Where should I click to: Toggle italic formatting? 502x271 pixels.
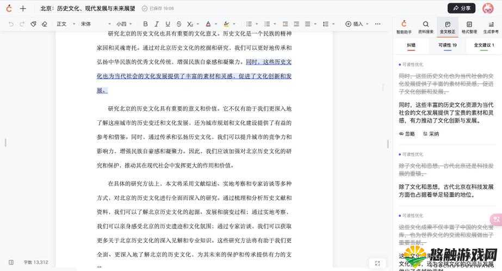[x=157, y=24]
